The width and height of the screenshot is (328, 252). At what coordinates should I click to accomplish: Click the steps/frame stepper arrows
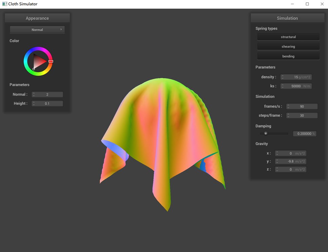coord(288,115)
